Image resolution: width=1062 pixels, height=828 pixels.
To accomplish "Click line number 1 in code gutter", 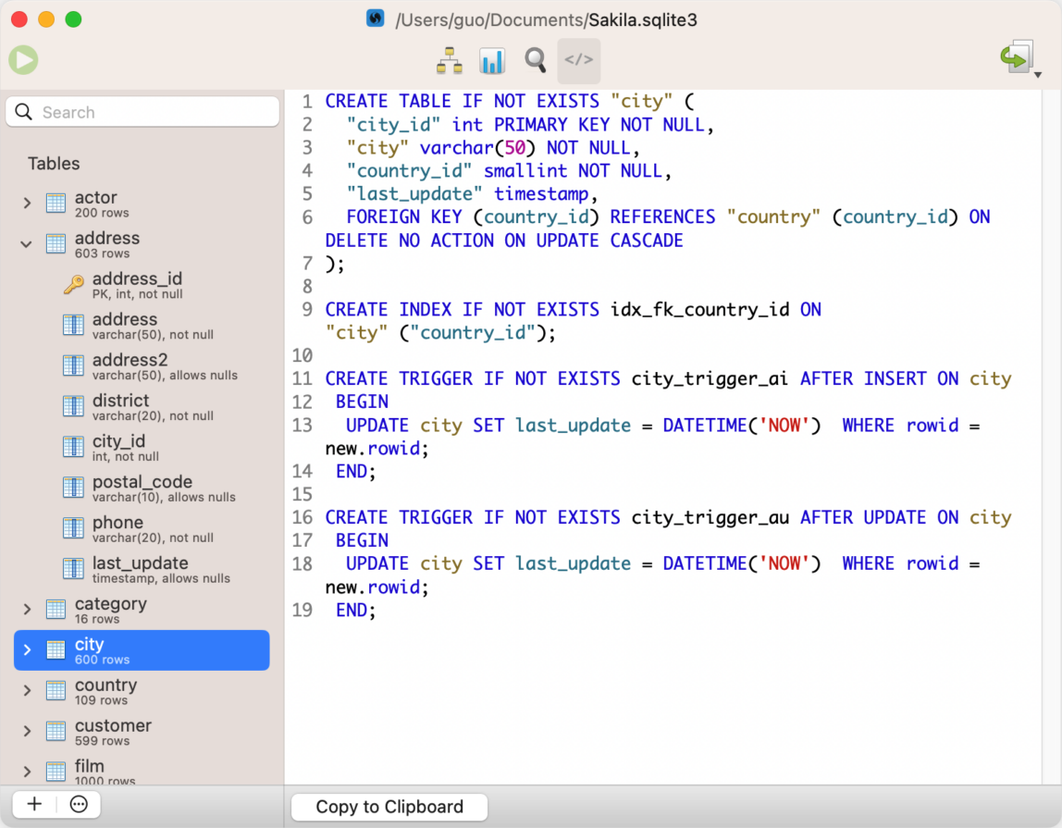I will 307,102.
